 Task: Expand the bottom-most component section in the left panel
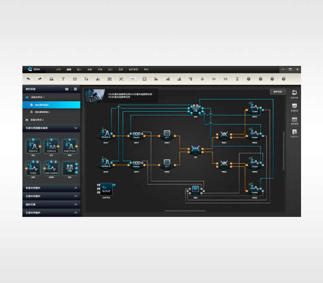pos(76,212)
